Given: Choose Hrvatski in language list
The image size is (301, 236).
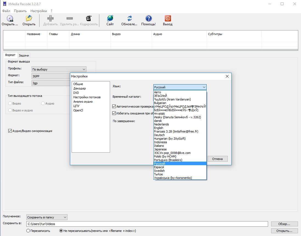Looking at the screenshot, I should 180,114.
